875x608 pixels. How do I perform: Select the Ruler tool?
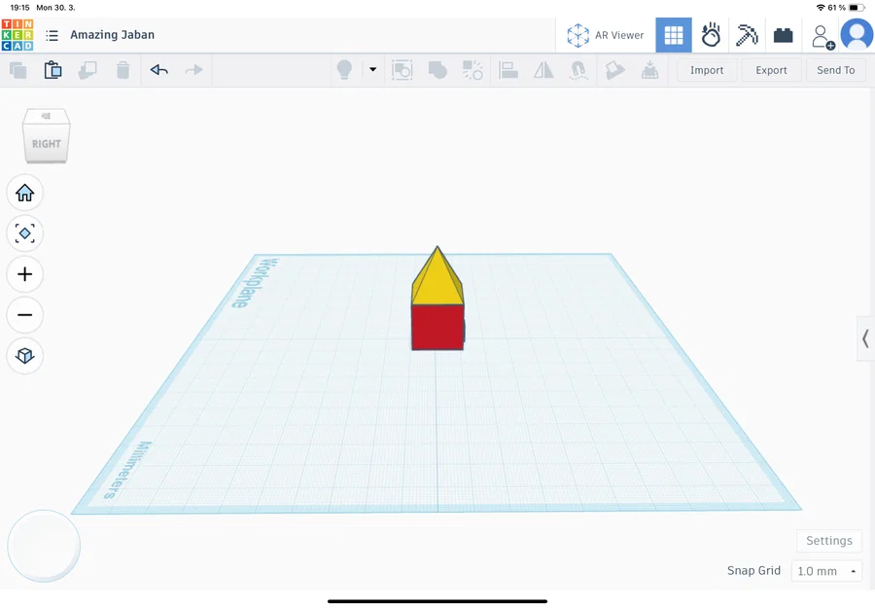click(649, 69)
